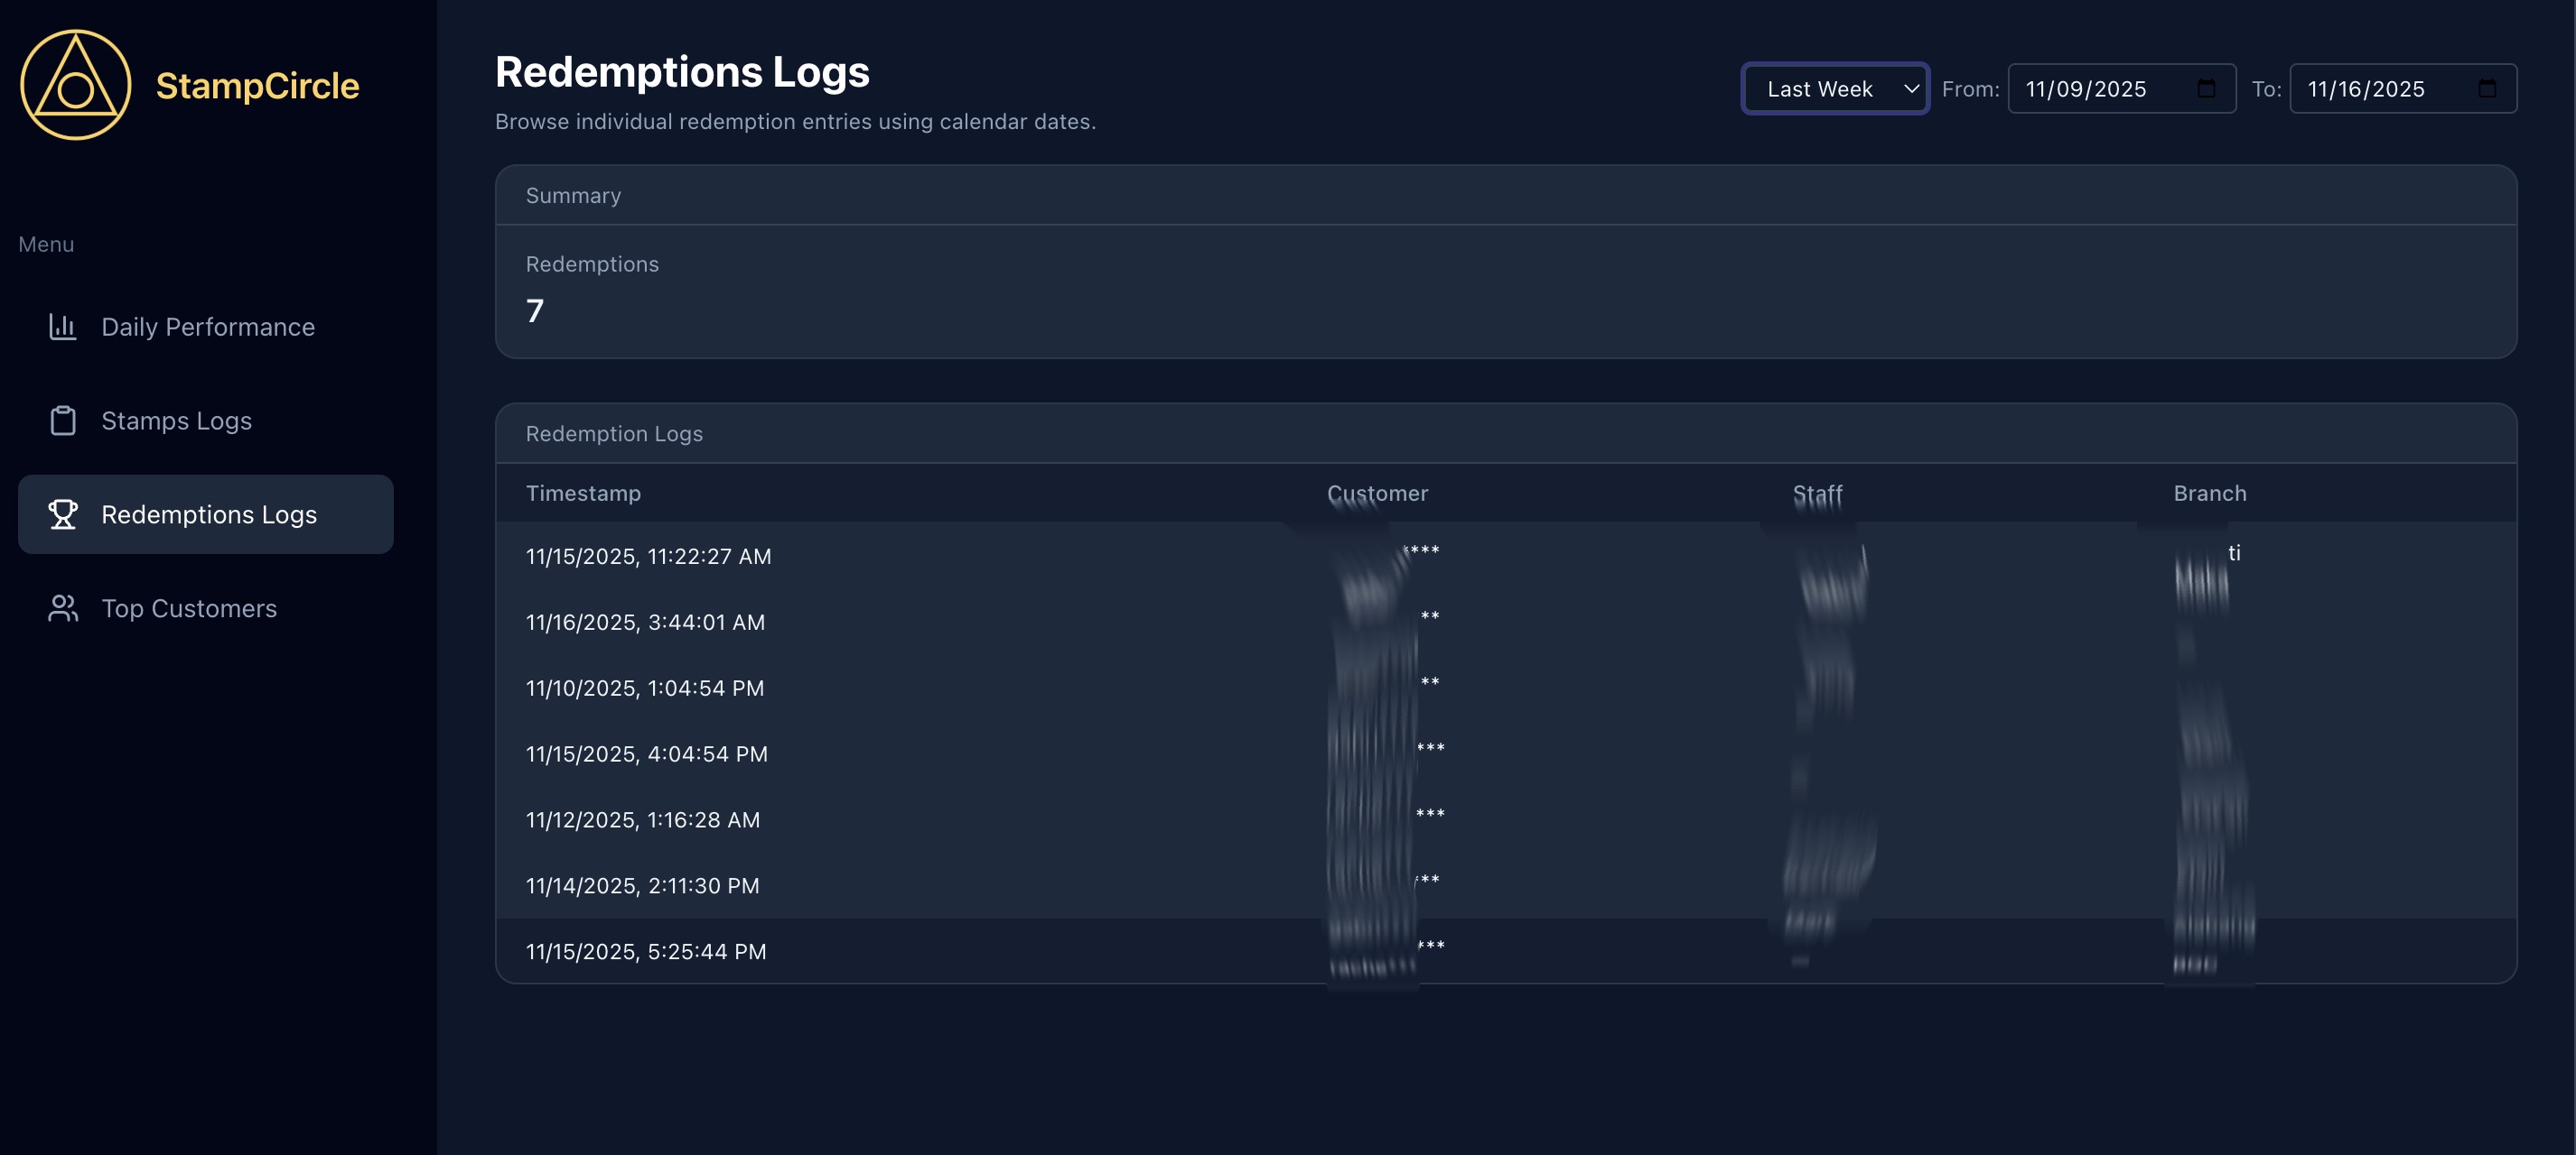The image size is (2576, 1155).
Task: Click the Branch column header
Action: (2209, 494)
